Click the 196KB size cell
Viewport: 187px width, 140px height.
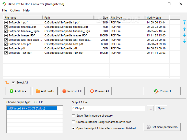(x=104, y=35)
